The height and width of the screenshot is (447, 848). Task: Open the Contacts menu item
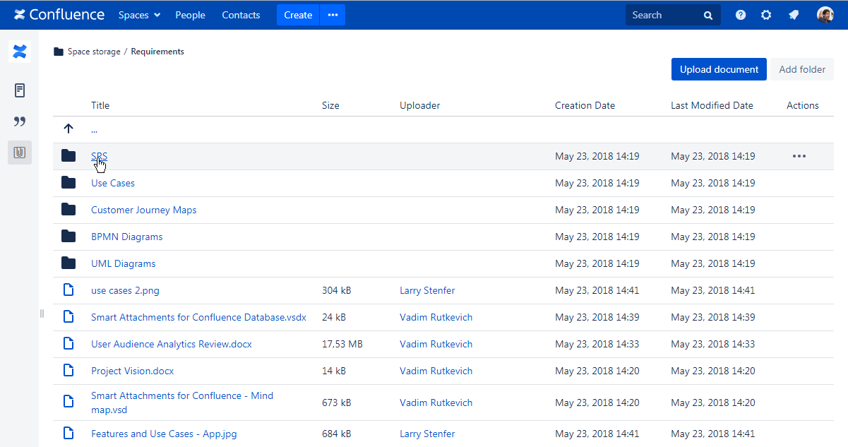point(241,14)
